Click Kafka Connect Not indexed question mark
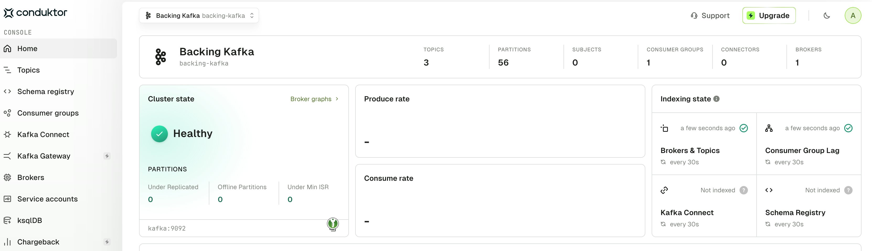Image resolution: width=872 pixels, height=251 pixels. coord(744,190)
